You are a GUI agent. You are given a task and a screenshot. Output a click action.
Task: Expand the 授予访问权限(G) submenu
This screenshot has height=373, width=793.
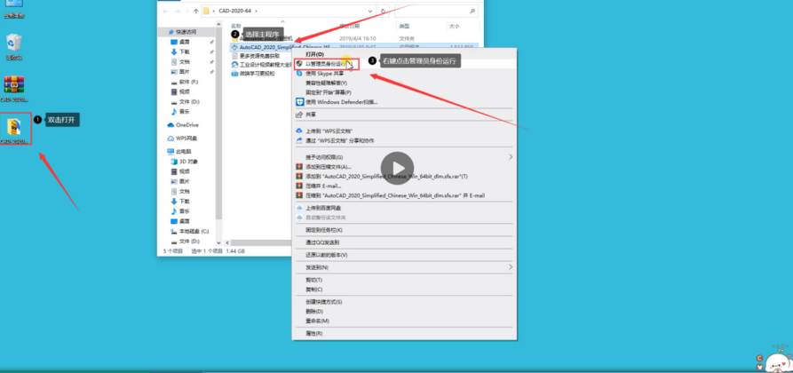click(511, 157)
